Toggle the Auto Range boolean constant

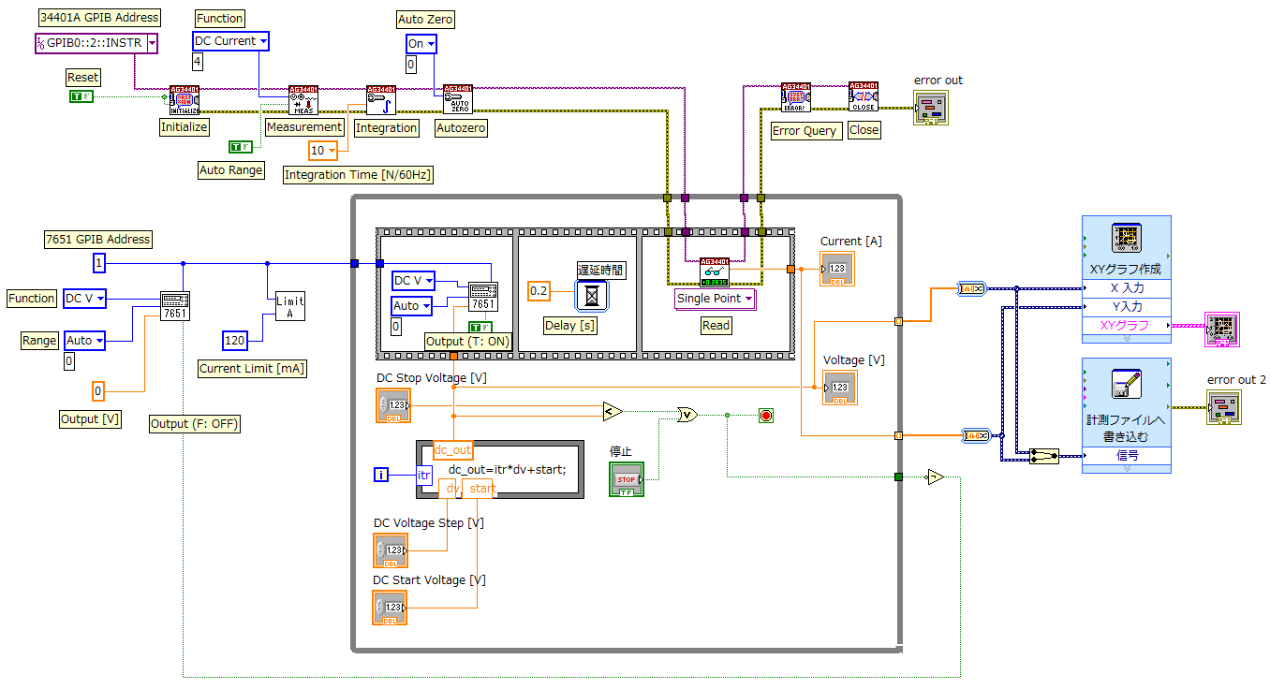(241, 146)
